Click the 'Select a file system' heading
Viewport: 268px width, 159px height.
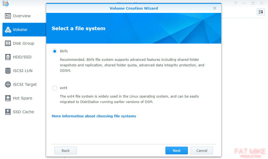coord(78,29)
